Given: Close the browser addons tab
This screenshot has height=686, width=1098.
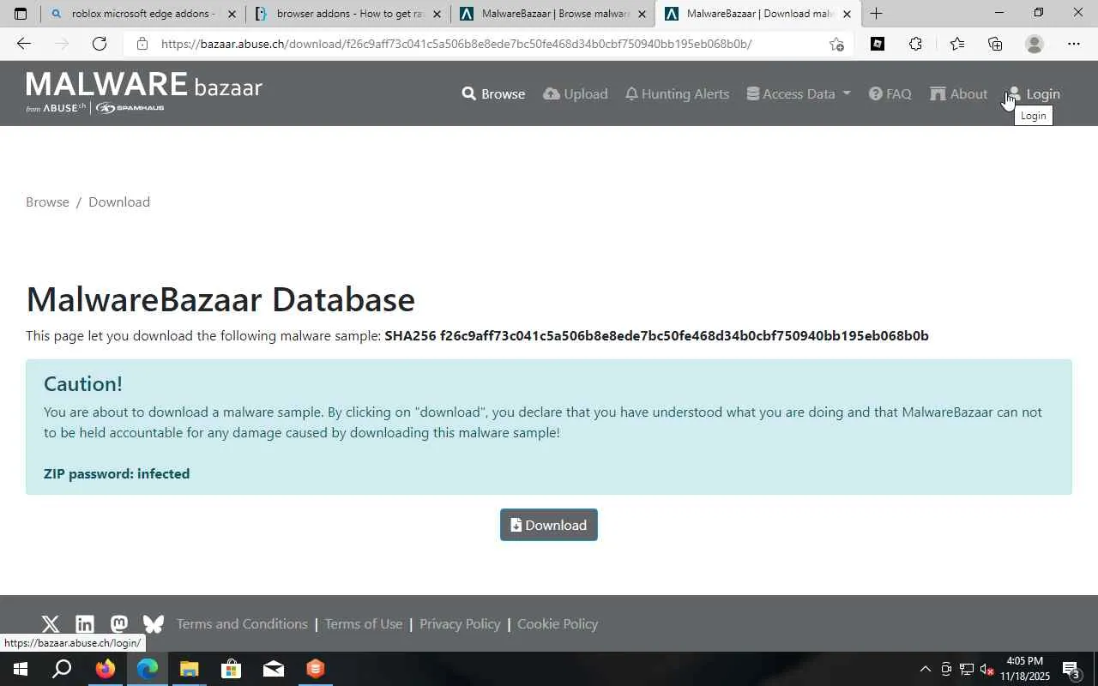Looking at the screenshot, I should pyautogui.click(x=437, y=14).
